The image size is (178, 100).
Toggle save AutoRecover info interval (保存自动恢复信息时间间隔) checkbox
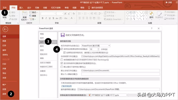62,49
